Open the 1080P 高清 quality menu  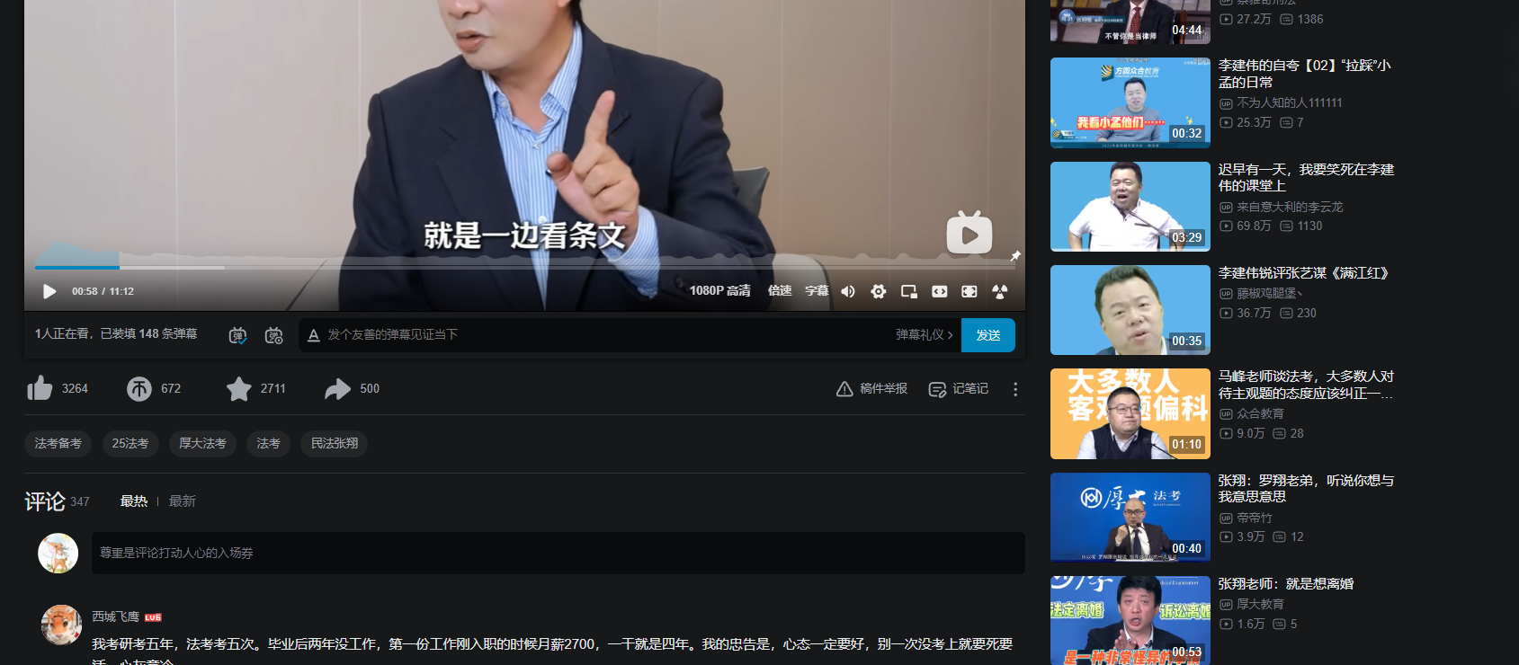(719, 291)
